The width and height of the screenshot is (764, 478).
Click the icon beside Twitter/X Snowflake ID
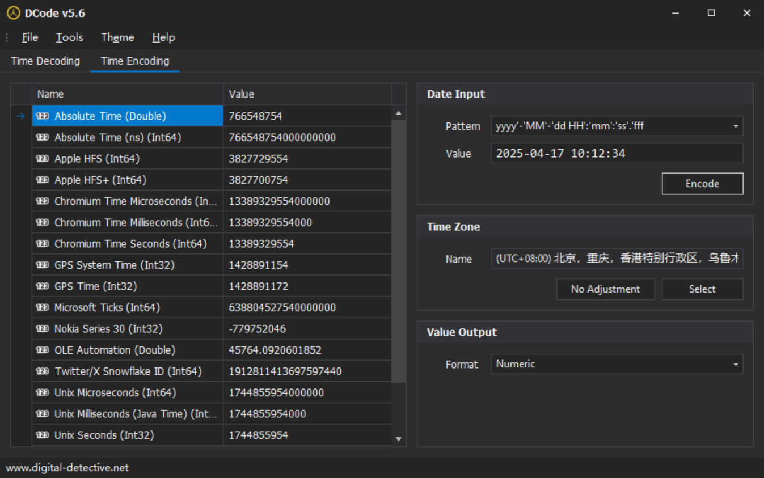click(43, 371)
